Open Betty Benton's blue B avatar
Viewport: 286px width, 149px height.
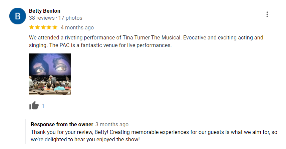tap(18, 16)
